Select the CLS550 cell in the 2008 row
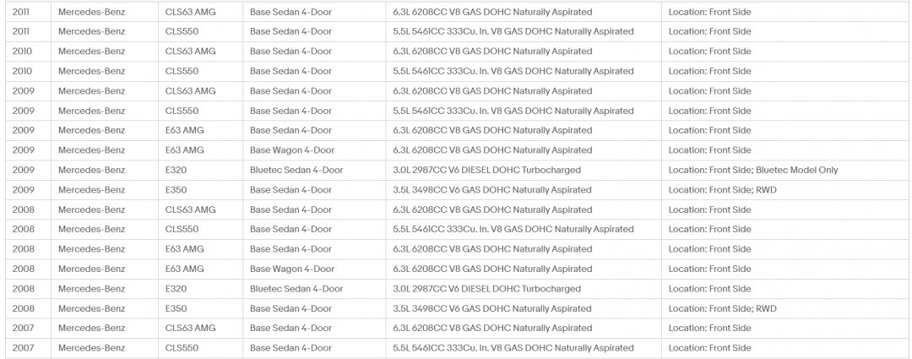Image resolution: width=912 pixels, height=359 pixels. [x=182, y=229]
